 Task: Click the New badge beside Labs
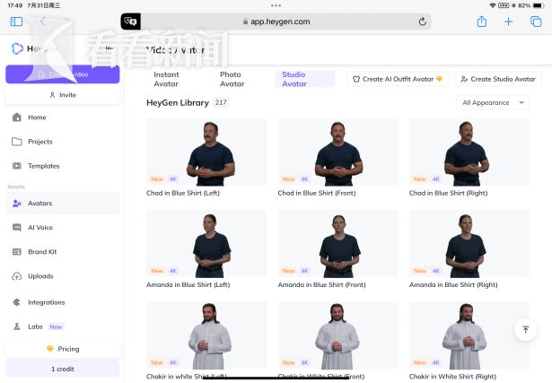coord(56,326)
